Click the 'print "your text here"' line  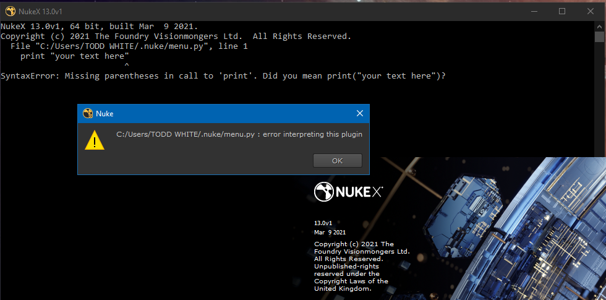tap(75, 56)
